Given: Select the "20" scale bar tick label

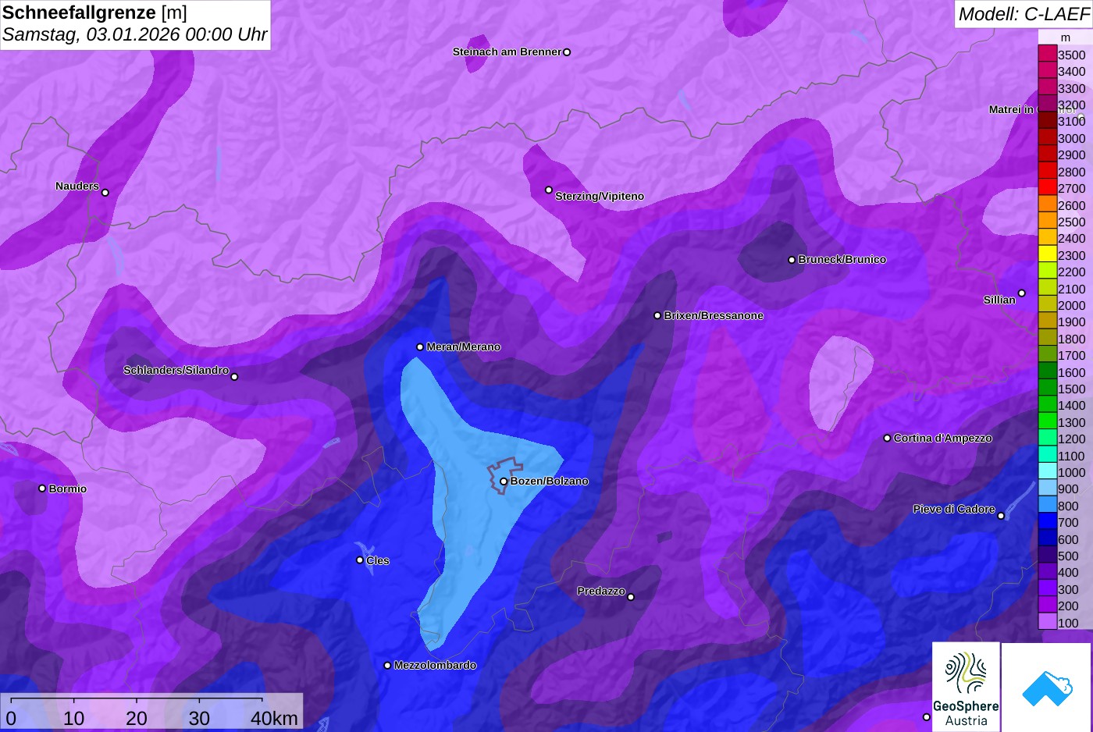Looking at the screenshot, I should 137,718.
